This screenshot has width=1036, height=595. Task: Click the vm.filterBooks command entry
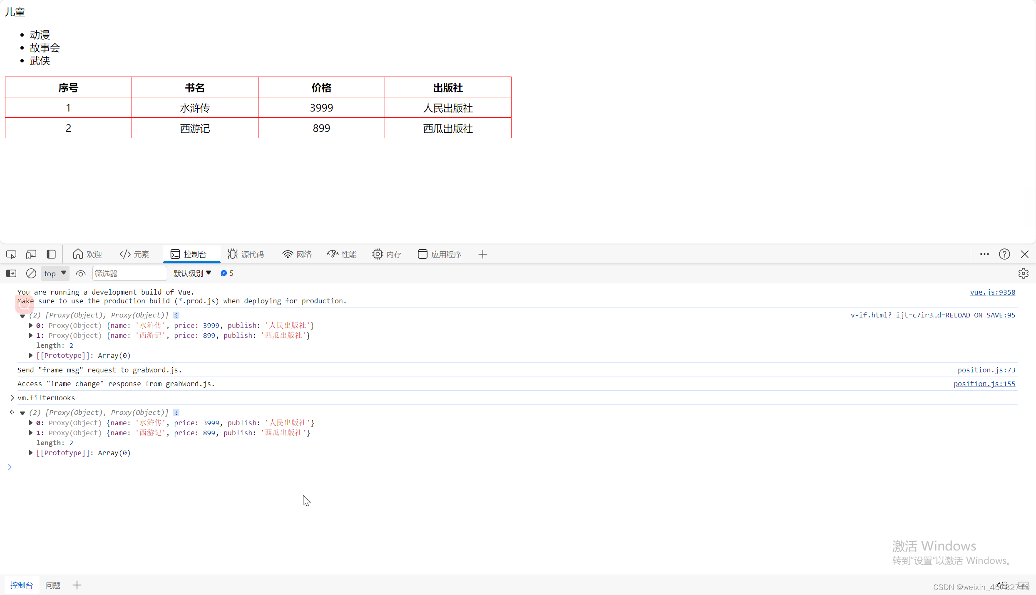(x=46, y=398)
